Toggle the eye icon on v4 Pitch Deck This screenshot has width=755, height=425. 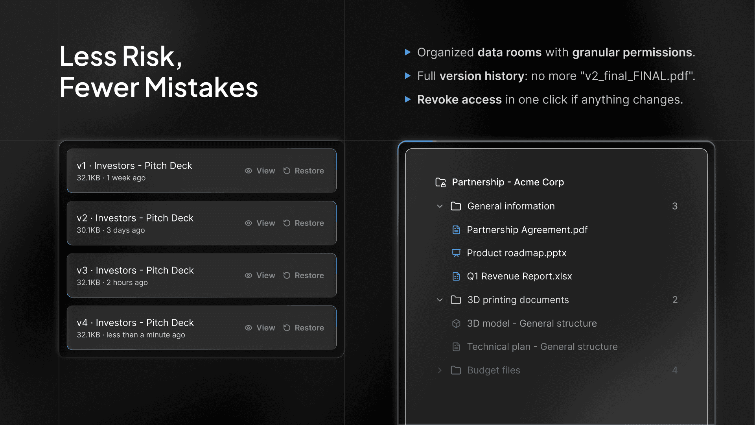[x=248, y=327]
